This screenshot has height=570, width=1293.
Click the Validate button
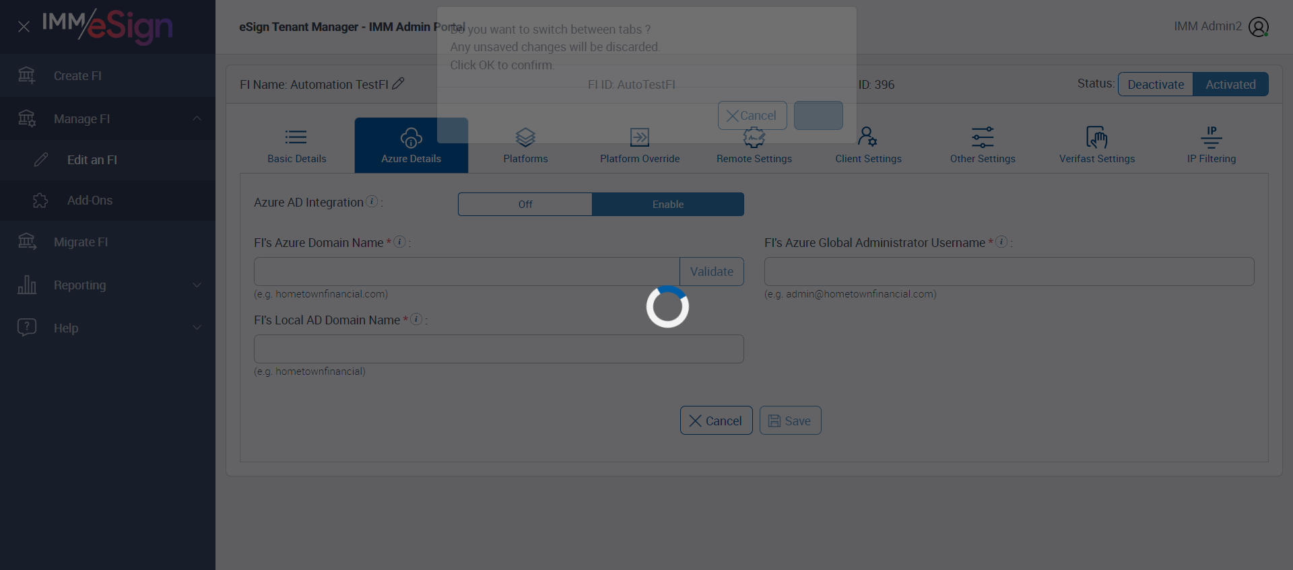(x=712, y=271)
